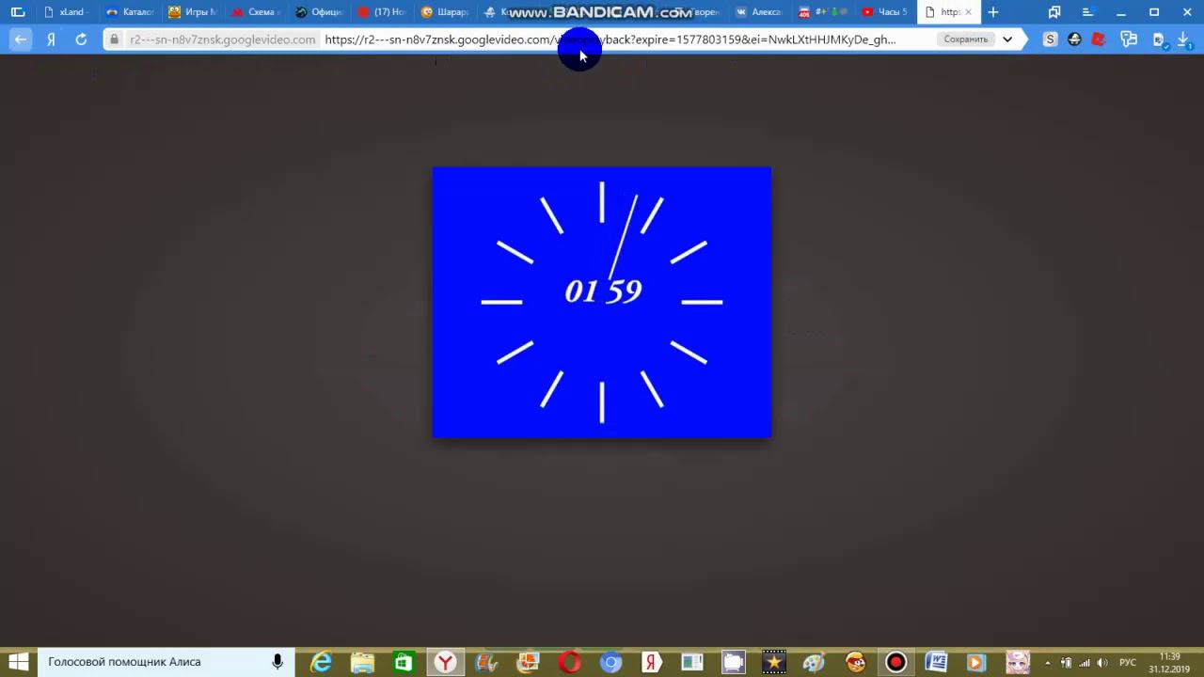Click the S extension icon in the toolbar

(1050, 39)
